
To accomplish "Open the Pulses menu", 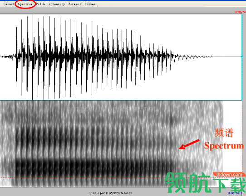I will coord(90,4).
